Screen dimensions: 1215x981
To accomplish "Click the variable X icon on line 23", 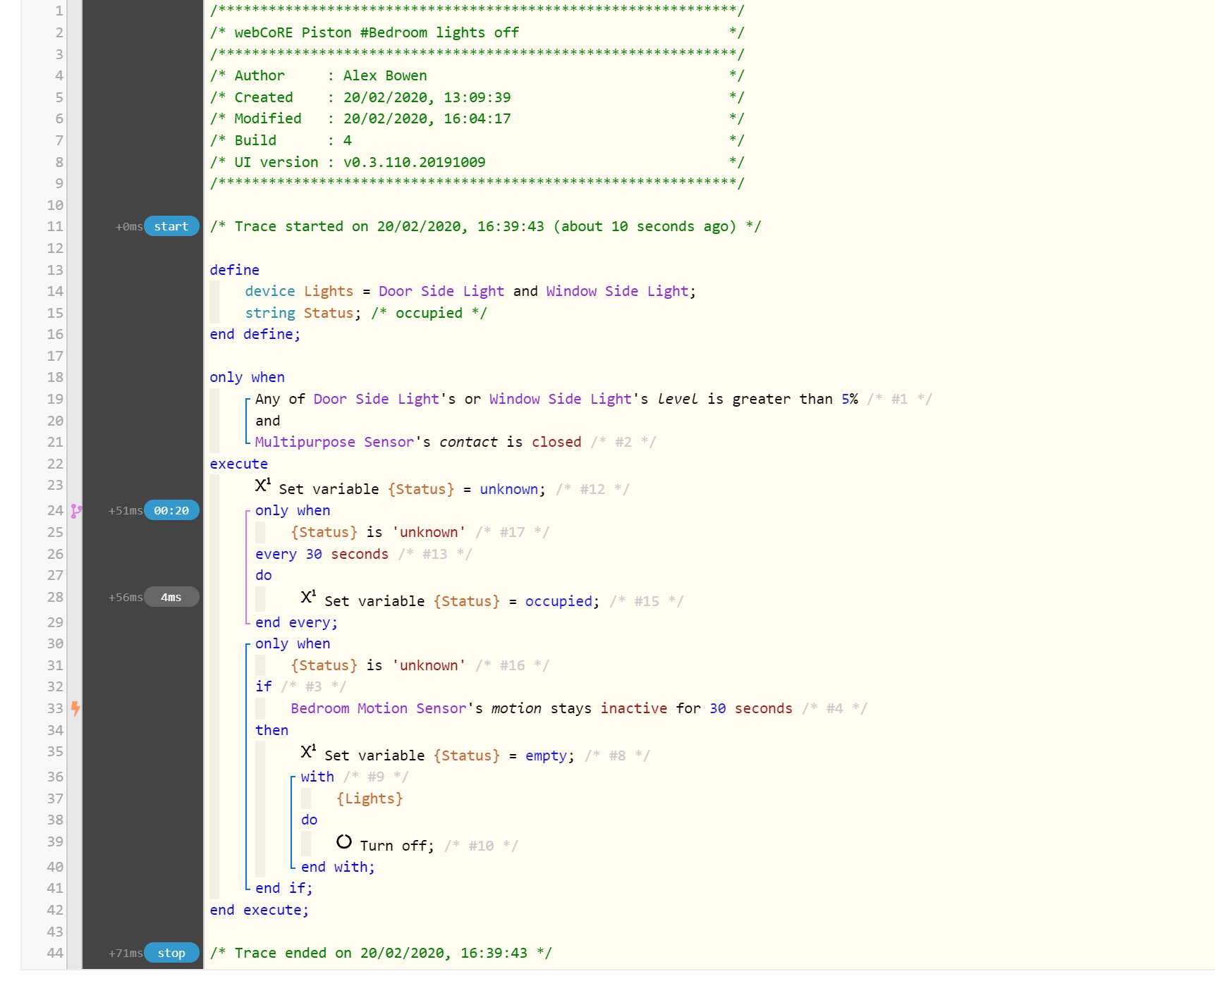I will 262,486.
